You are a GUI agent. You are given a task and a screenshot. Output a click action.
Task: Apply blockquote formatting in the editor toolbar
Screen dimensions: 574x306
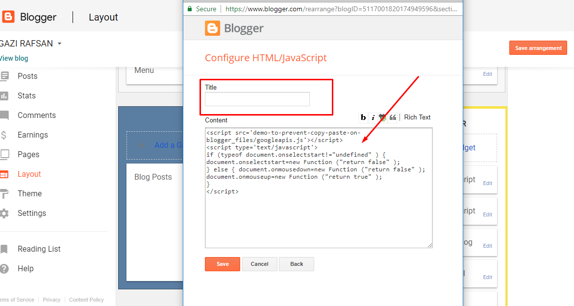pyautogui.click(x=393, y=118)
